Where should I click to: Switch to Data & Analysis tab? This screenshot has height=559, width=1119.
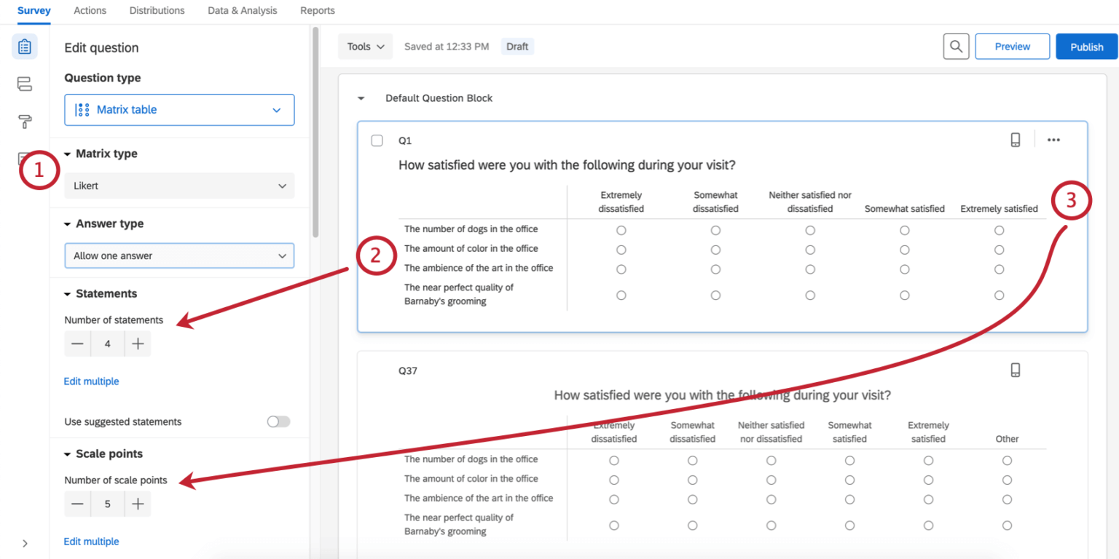coord(242,11)
